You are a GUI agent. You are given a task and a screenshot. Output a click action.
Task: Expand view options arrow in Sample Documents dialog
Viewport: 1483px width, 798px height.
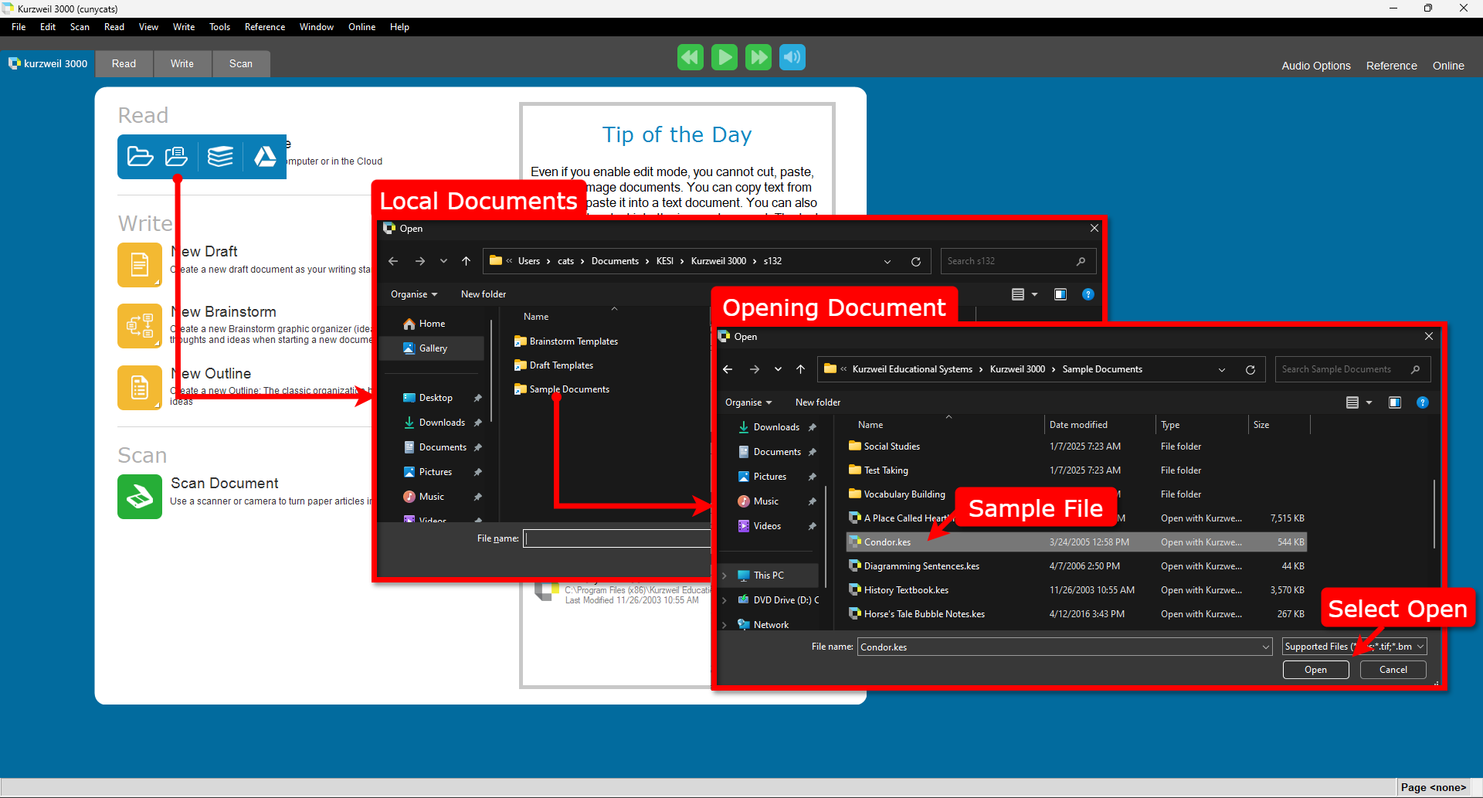pyautogui.click(x=1369, y=402)
